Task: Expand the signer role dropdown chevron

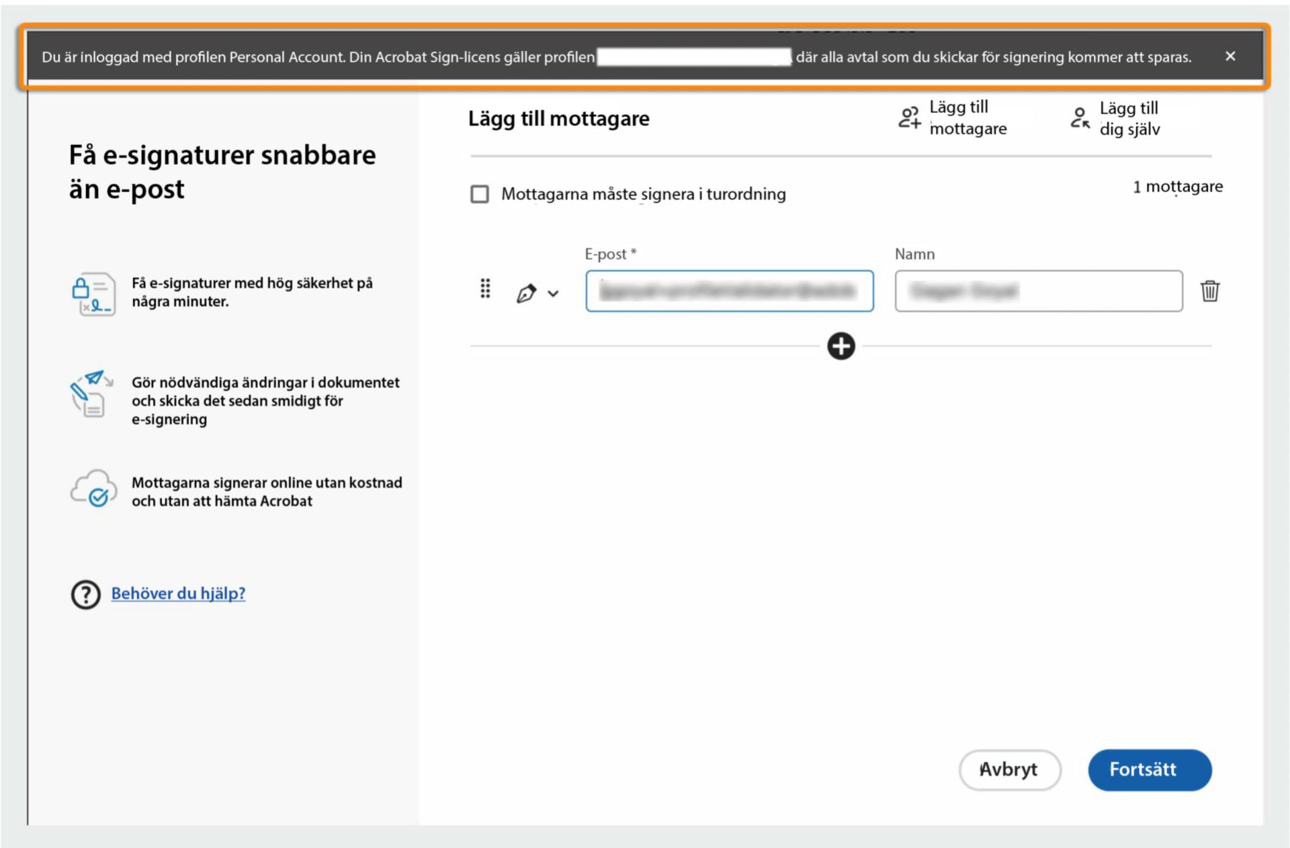Action: click(x=553, y=293)
